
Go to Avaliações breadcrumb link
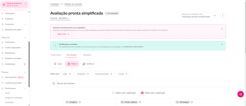click(55, 4)
